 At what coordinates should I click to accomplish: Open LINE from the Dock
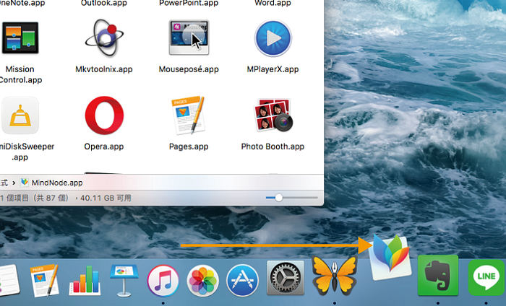coord(486,277)
